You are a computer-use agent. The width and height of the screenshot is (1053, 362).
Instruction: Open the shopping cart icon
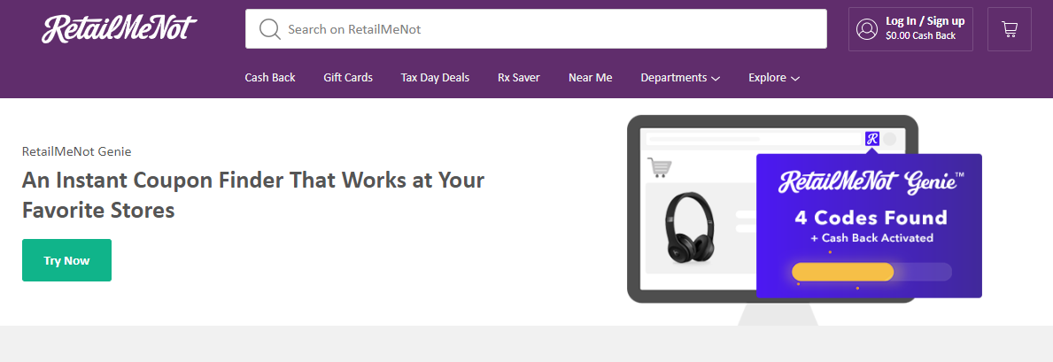pyautogui.click(x=1010, y=29)
